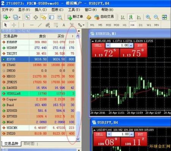
Task: Open the 图表(C) menu
Action: (57, 9)
